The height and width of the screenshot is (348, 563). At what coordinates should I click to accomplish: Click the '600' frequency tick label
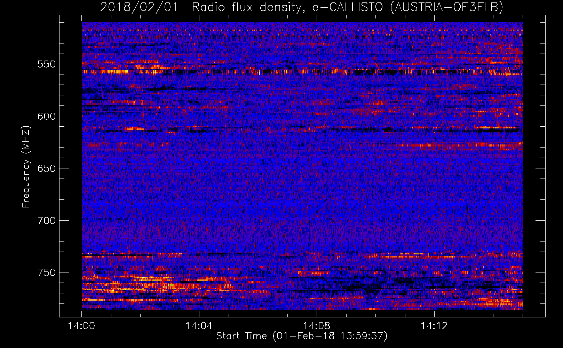(47, 116)
